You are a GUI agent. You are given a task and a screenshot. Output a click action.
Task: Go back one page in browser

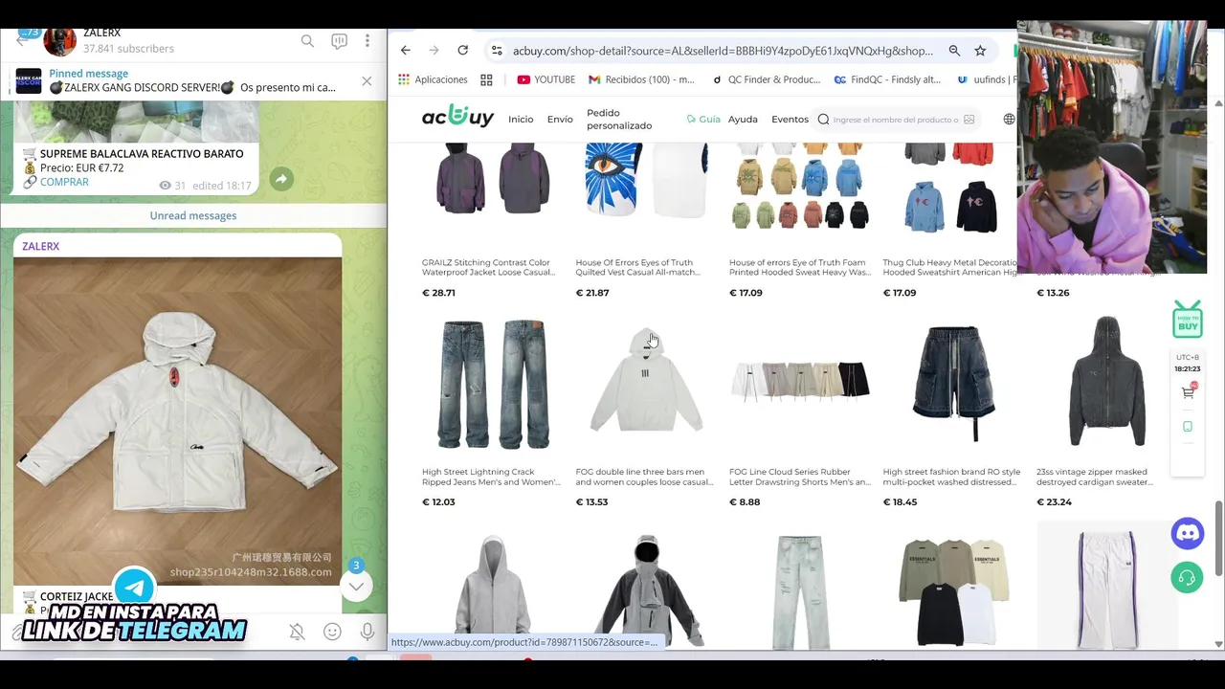(x=406, y=51)
